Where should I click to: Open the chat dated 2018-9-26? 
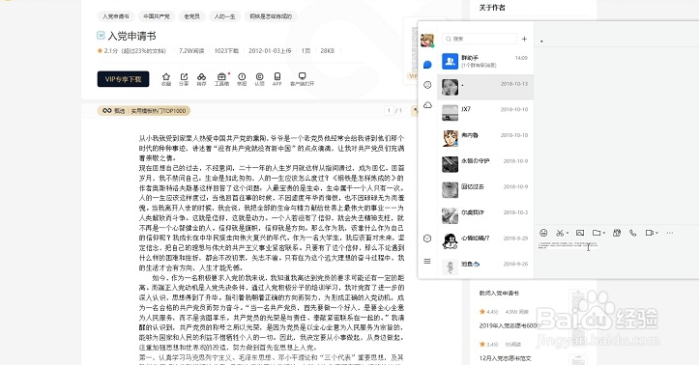(485, 267)
